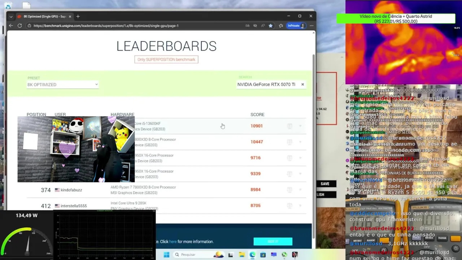Select the 8K Optimized (Single GPU) tab

click(x=45, y=17)
